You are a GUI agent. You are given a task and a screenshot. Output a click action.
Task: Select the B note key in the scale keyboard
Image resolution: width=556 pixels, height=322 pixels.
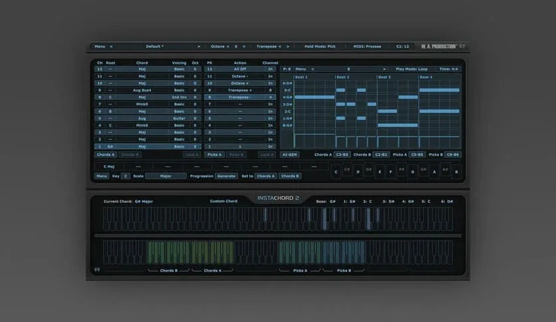(456, 172)
